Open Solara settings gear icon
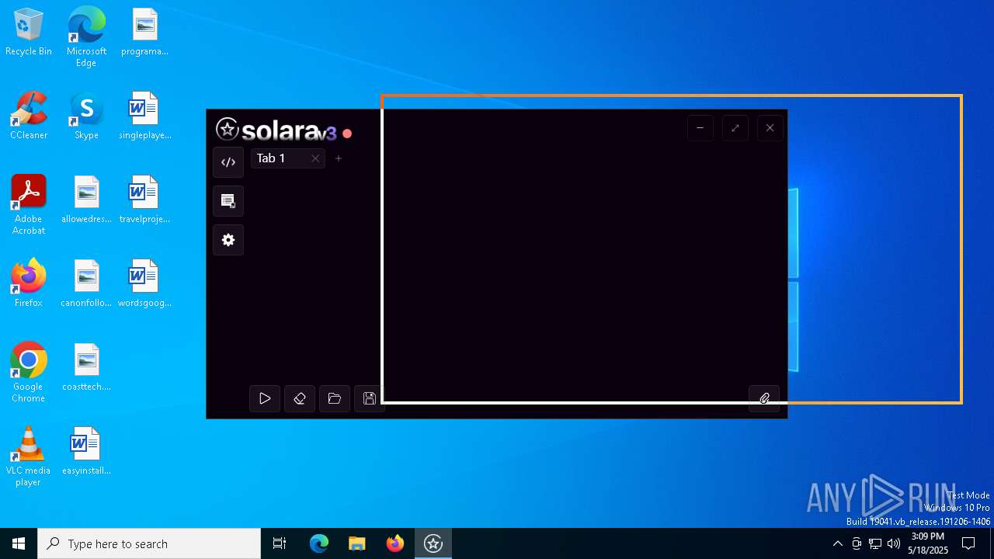 click(x=228, y=240)
